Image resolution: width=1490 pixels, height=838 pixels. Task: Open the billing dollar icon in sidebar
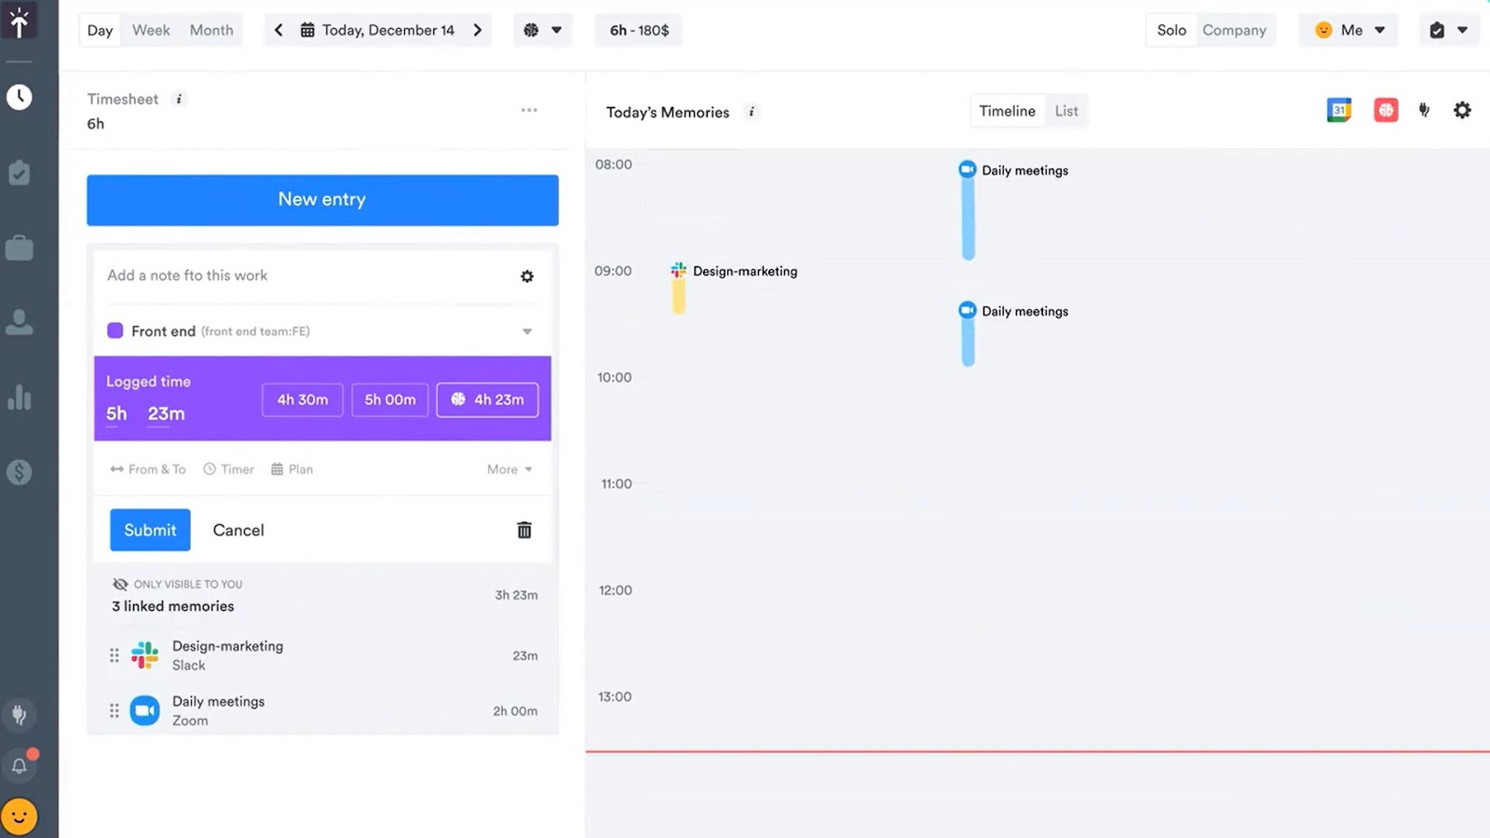(x=20, y=472)
